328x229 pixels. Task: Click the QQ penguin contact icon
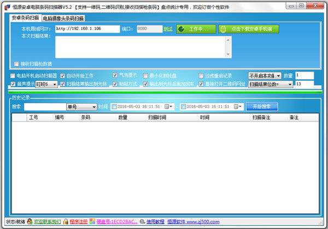coord(30,221)
